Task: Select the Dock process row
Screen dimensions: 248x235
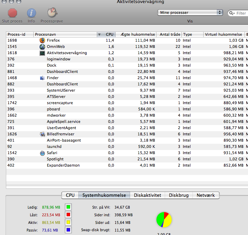Action: tap(127, 66)
